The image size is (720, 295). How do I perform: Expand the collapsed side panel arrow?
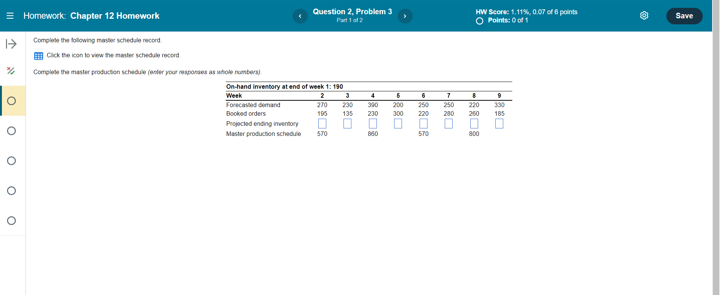tap(11, 44)
